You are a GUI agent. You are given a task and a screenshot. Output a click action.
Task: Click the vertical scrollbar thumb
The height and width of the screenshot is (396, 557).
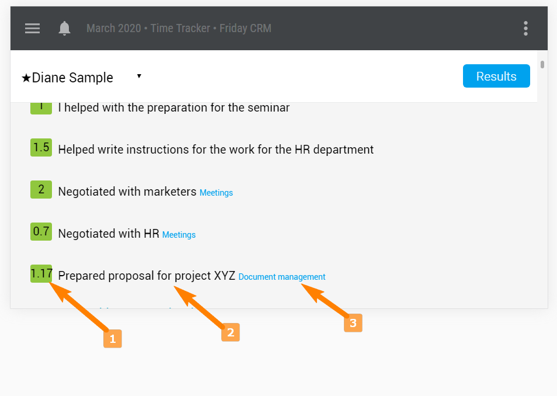pos(542,65)
